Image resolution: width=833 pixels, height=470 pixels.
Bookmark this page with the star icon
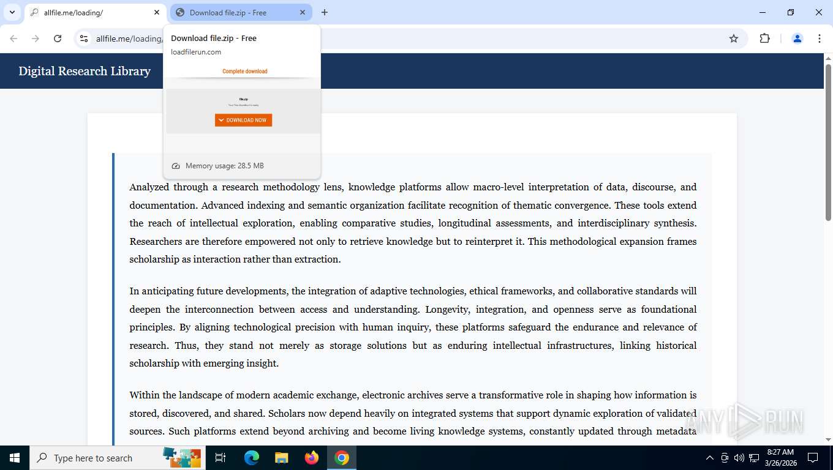coord(734,39)
